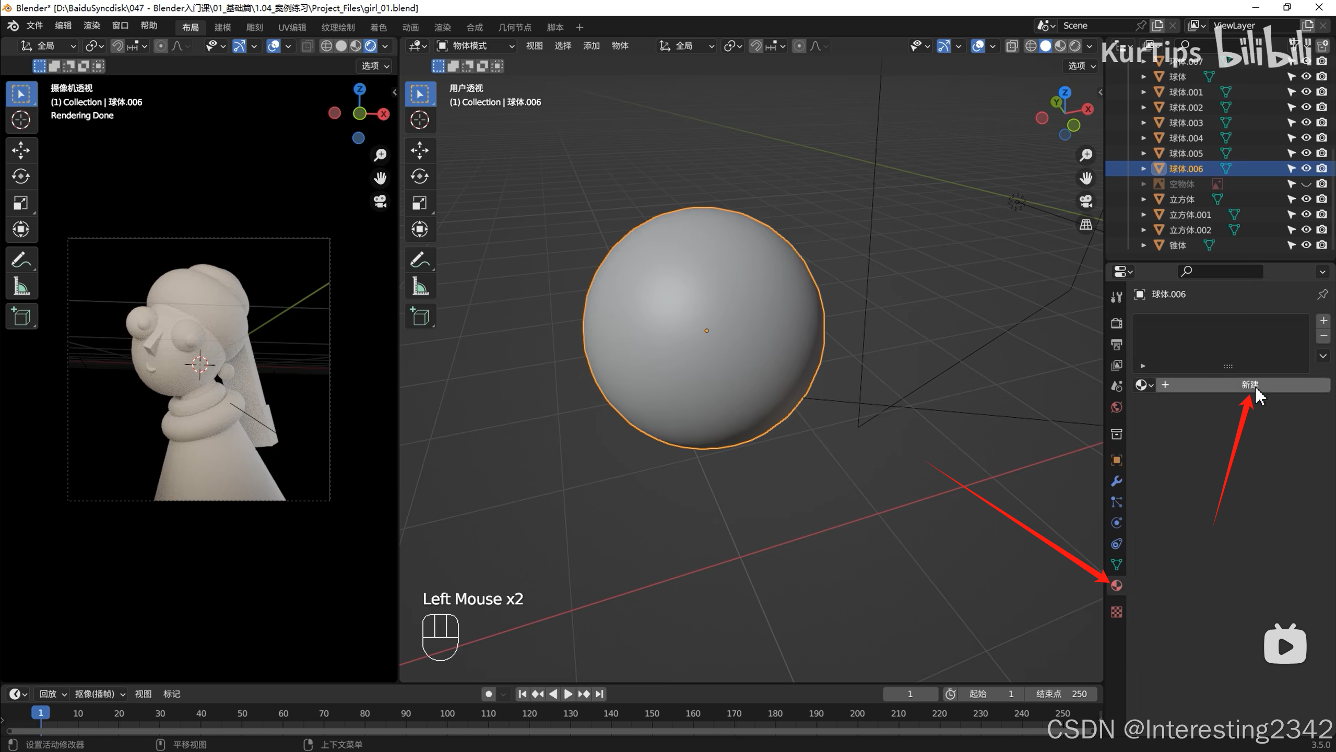
Task: Open the Modifier properties wrench tab
Action: click(1116, 481)
